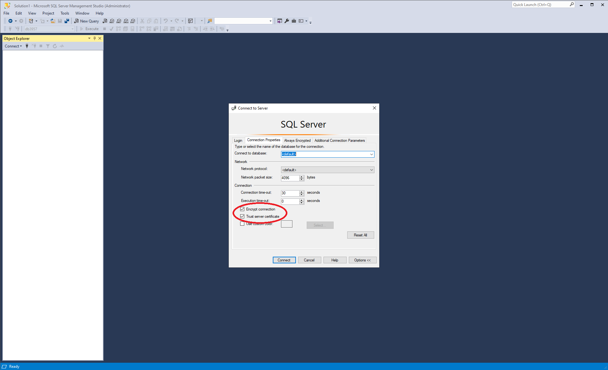Toggle the Trust server certificate checkbox
Screen dimensions: 608x370
pyautogui.click(x=242, y=216)
